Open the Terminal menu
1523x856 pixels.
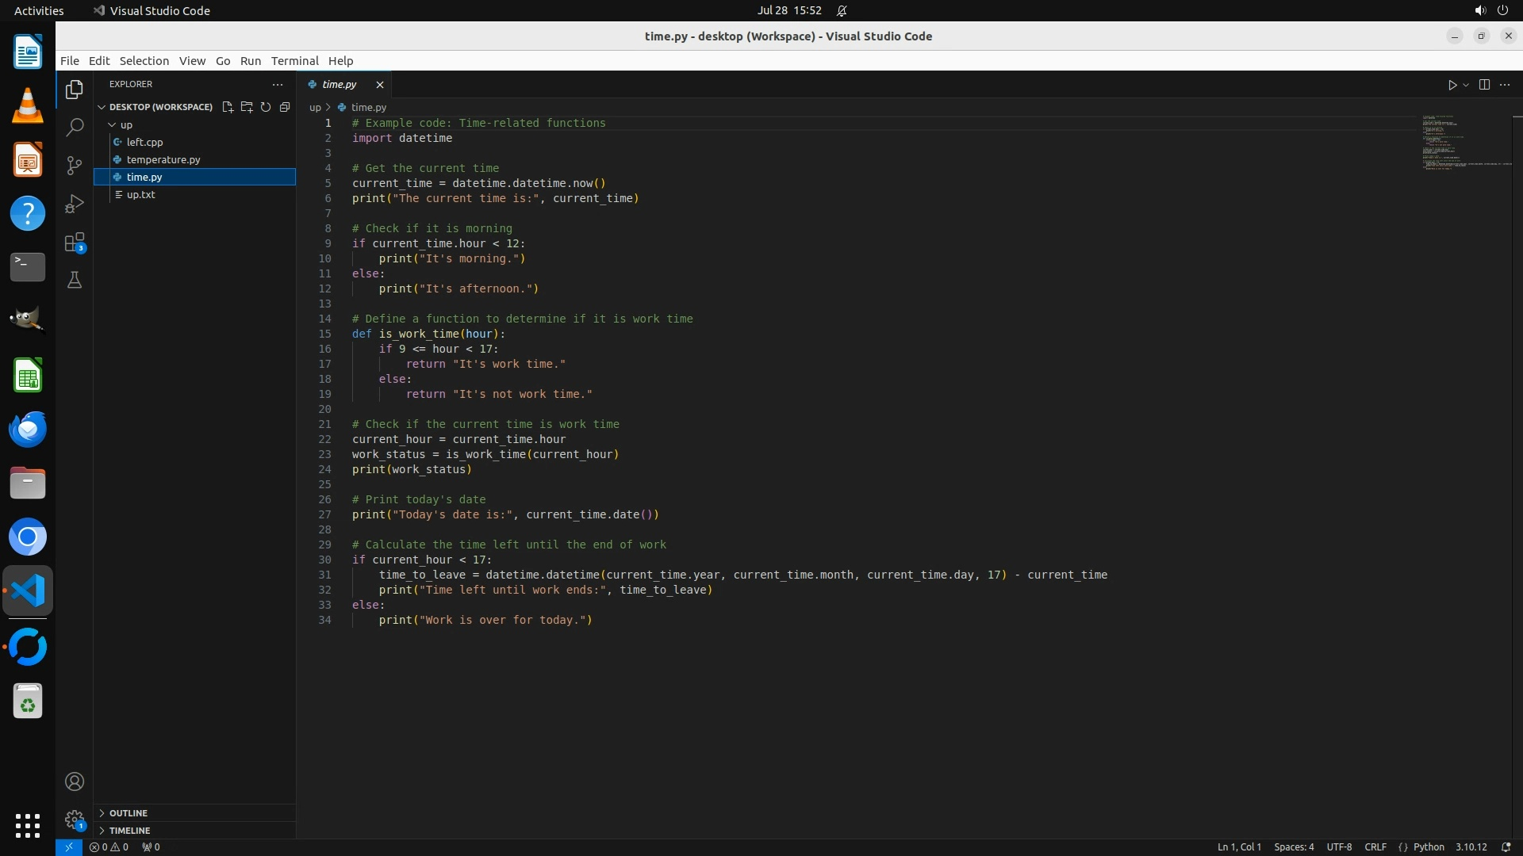[x=294, y=61]
